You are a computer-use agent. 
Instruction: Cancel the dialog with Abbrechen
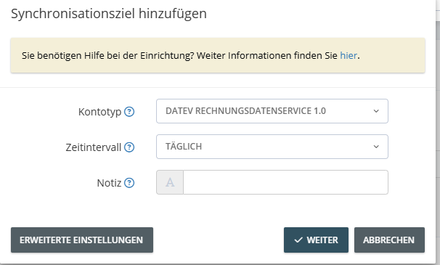389,240
